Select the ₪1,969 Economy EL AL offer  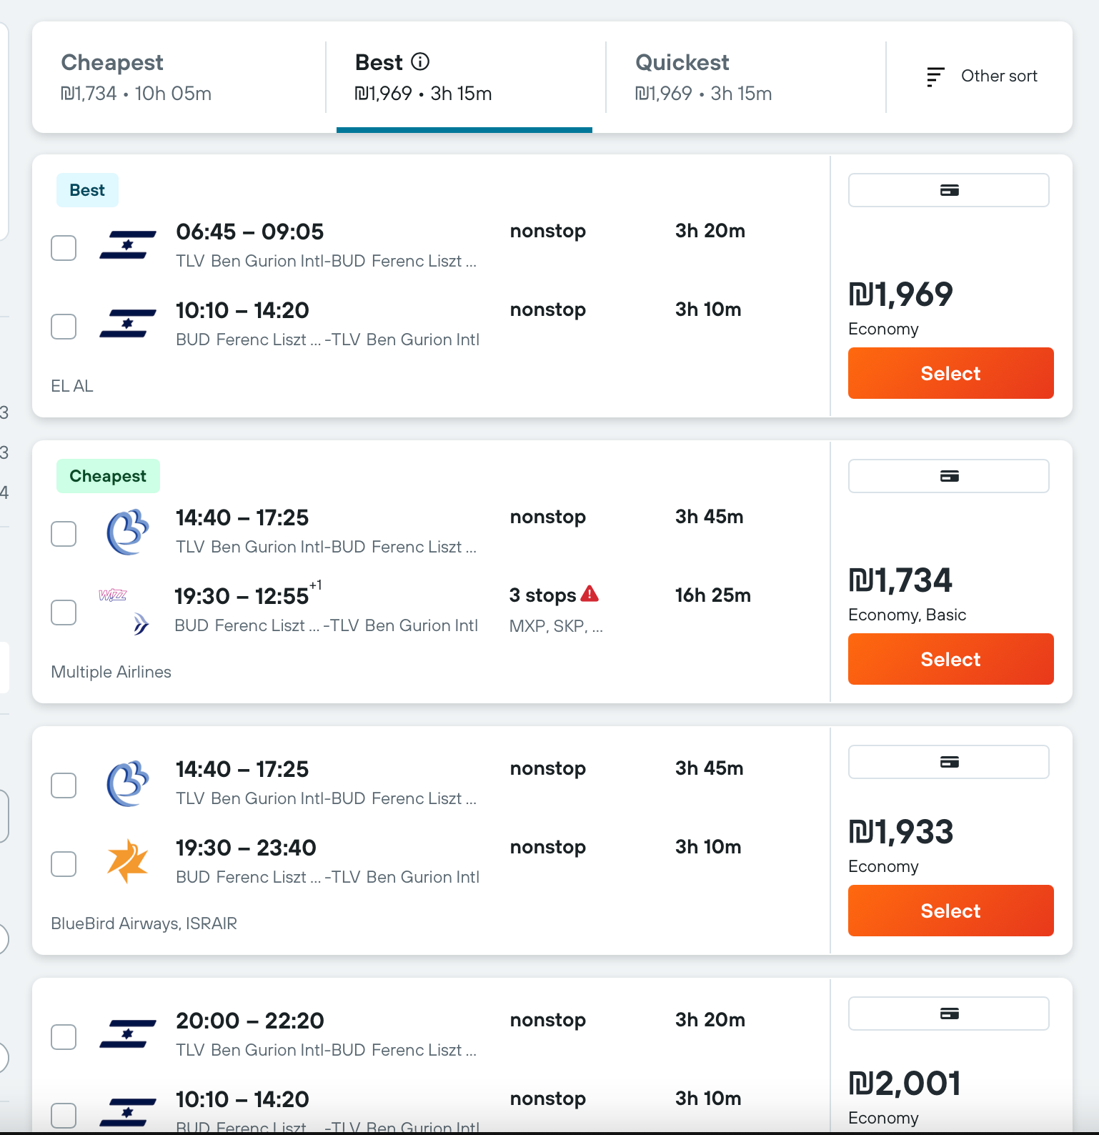point(950,373)
